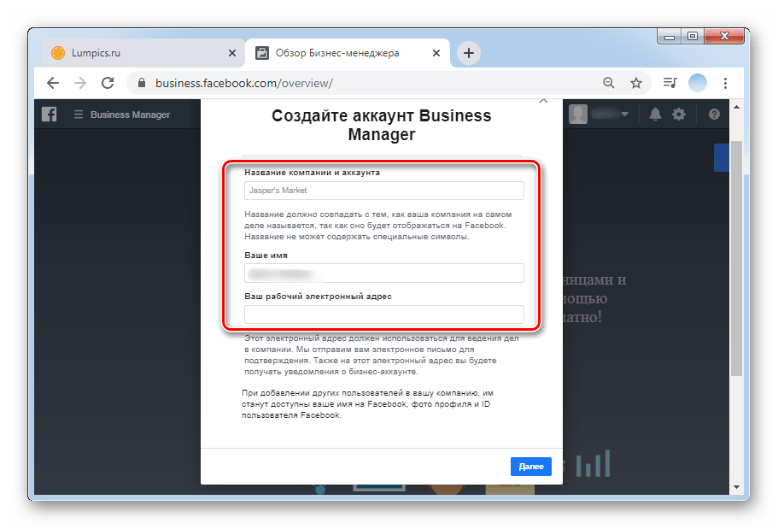Click the address bar URL business.facebook.com
778x529 pixels.
(x=244, y=83)
